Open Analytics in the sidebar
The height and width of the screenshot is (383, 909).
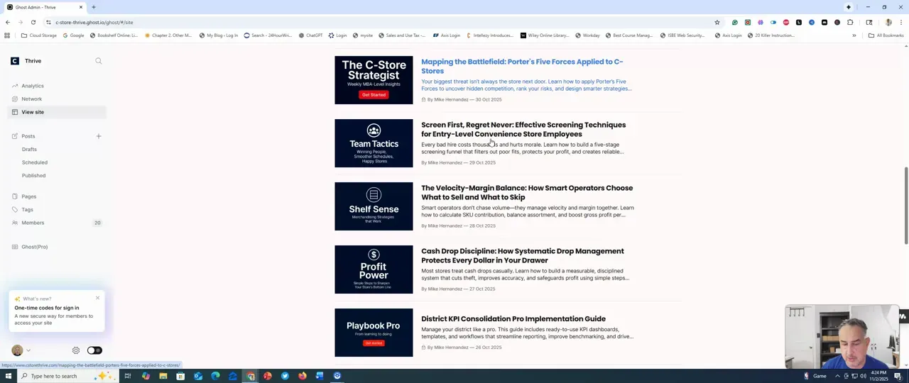coord(32,86)
